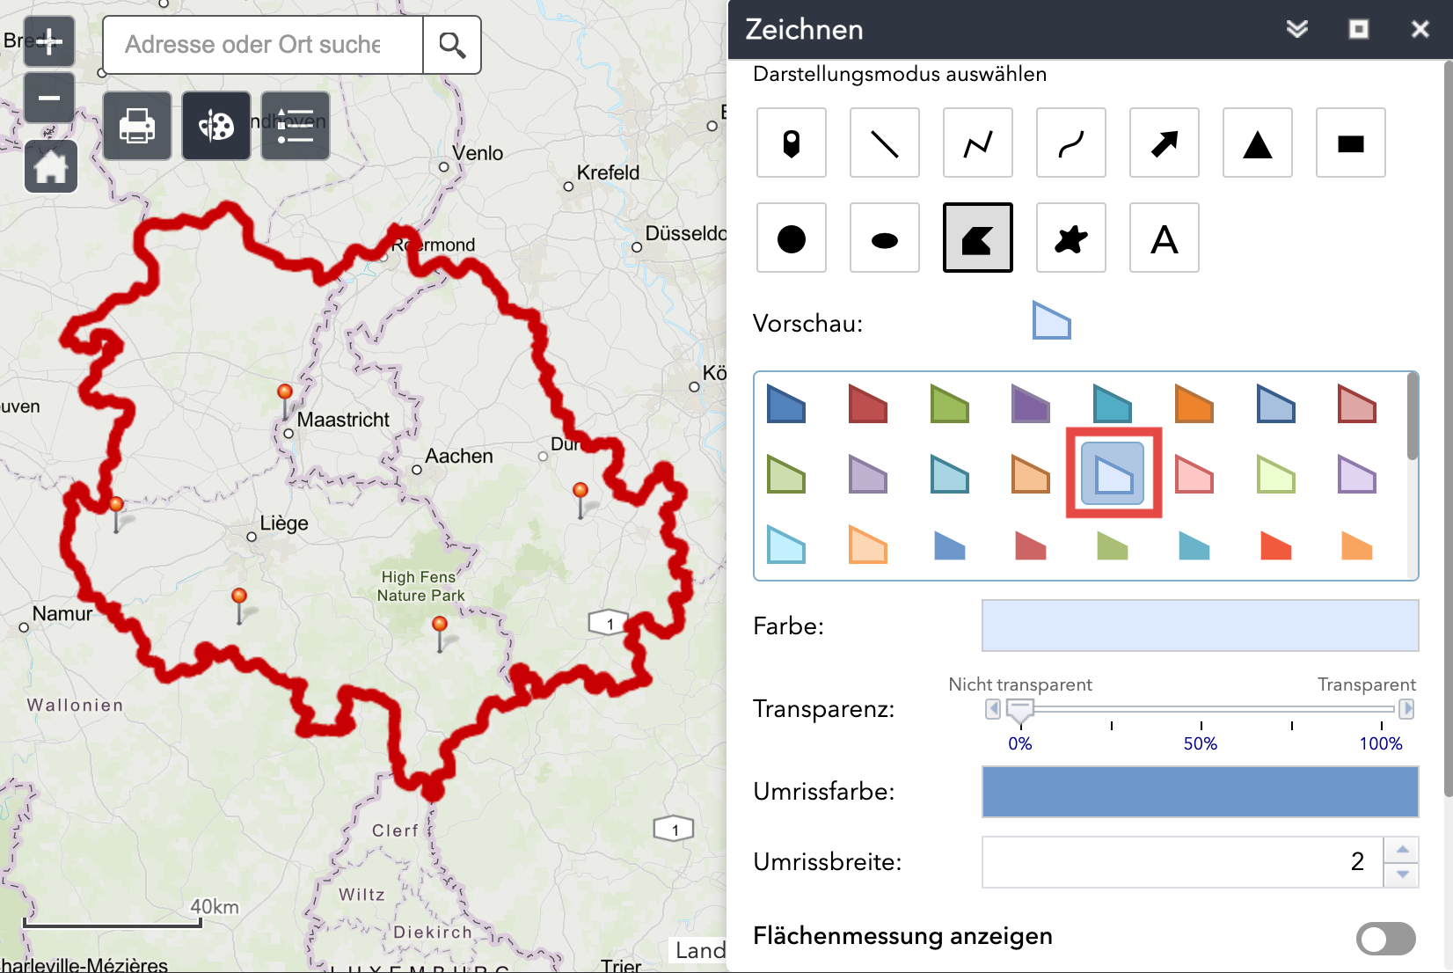Decrease Umrissbreite with down arrow
Screen dimensions: 1453x973
click(x=1402, y=874)
